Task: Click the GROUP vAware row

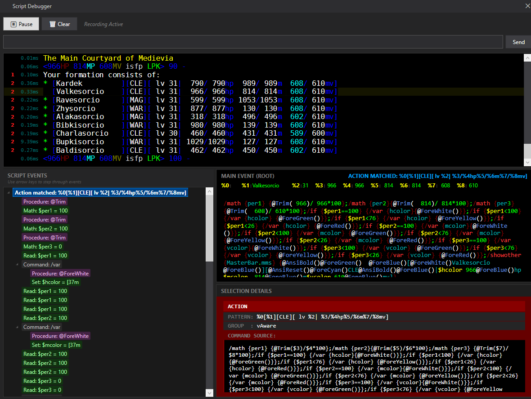Action: pos(374,326)
